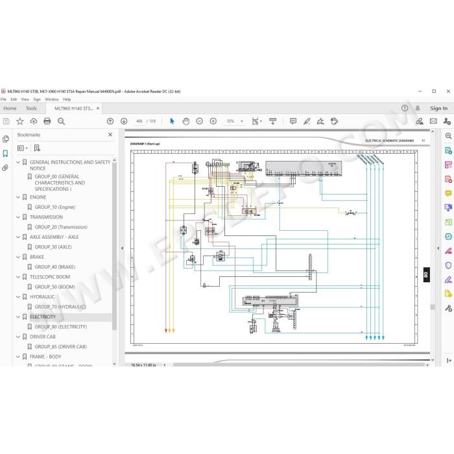
Task: Open bookmark options list dropdown
Action: [23, 149]
